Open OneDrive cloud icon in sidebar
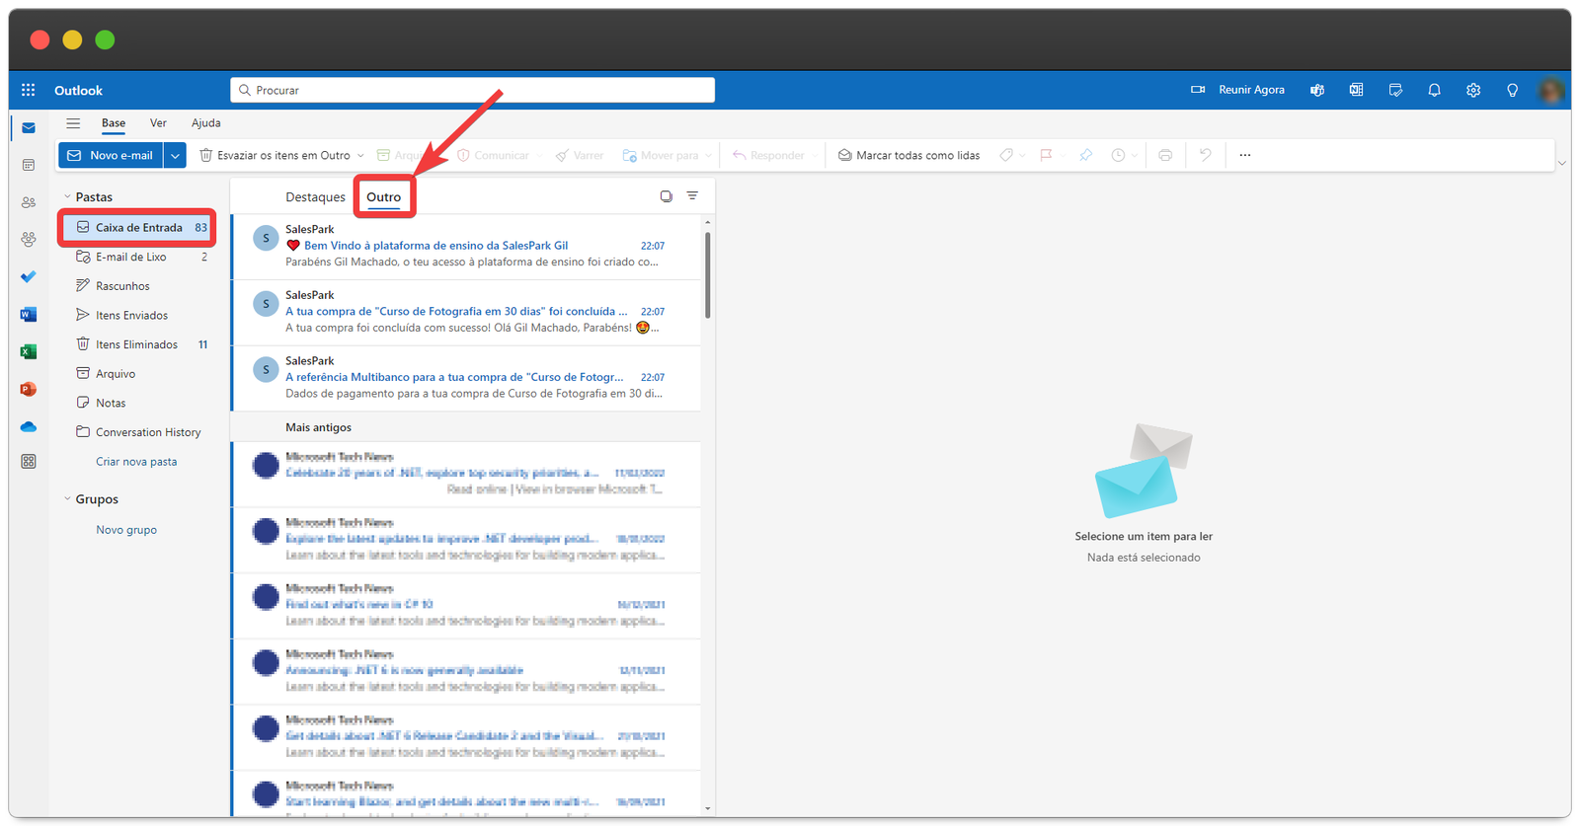The height and width of the screenshot is (826, 1580). click(28, 427)
